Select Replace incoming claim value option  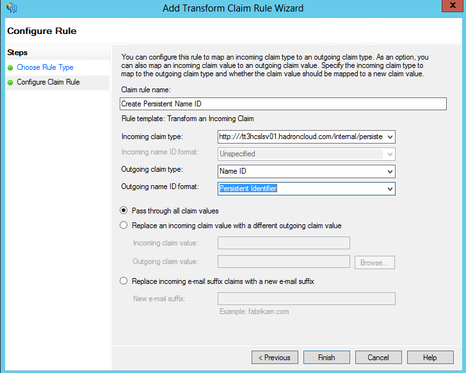point(124,225)
